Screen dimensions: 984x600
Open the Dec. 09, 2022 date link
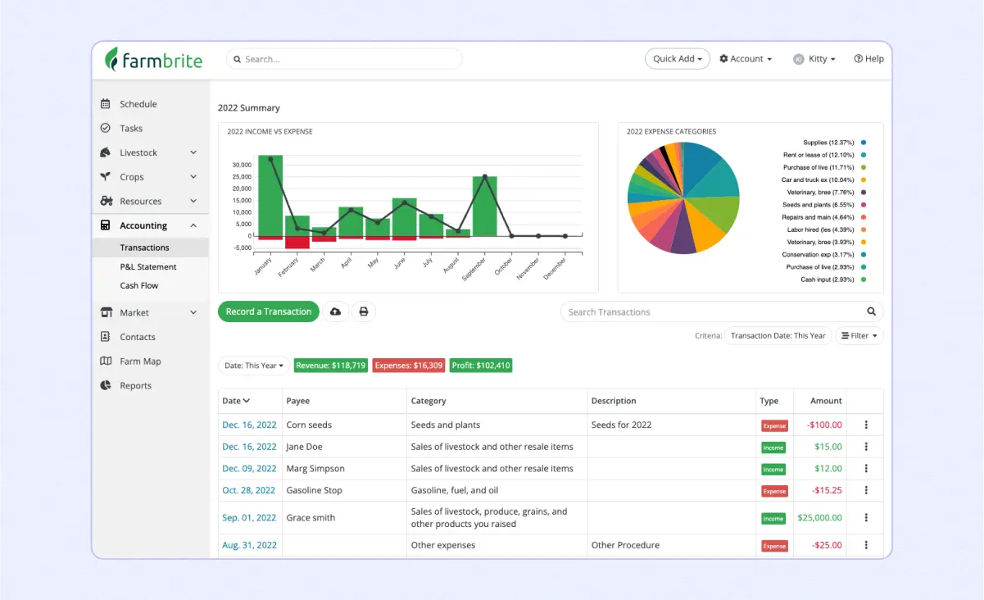[249, 469]
